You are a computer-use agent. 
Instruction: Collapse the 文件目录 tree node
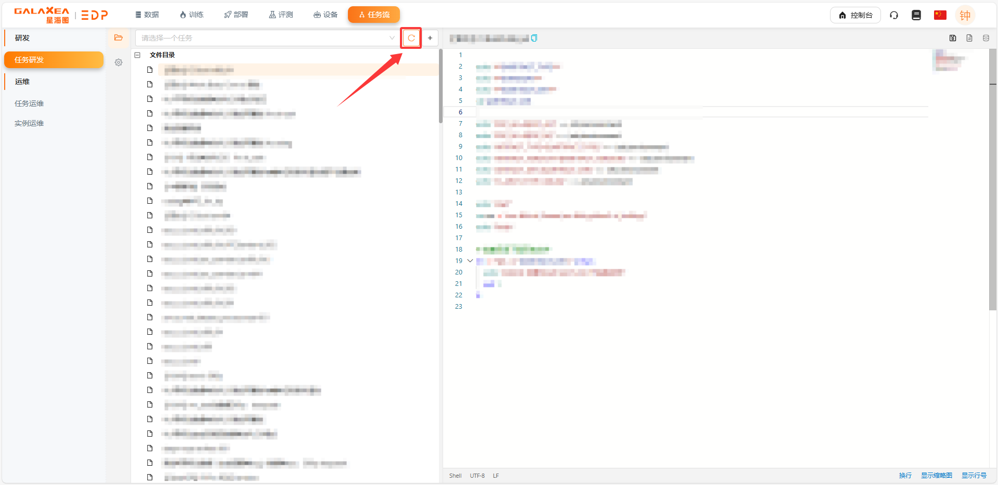point(138,55)
